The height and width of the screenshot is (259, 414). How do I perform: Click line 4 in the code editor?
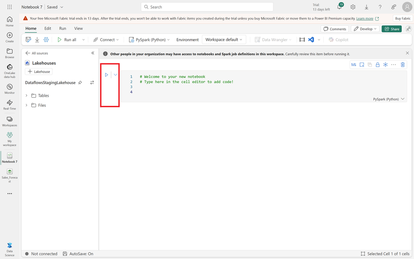pyautogui.click(x=264, y=92)
